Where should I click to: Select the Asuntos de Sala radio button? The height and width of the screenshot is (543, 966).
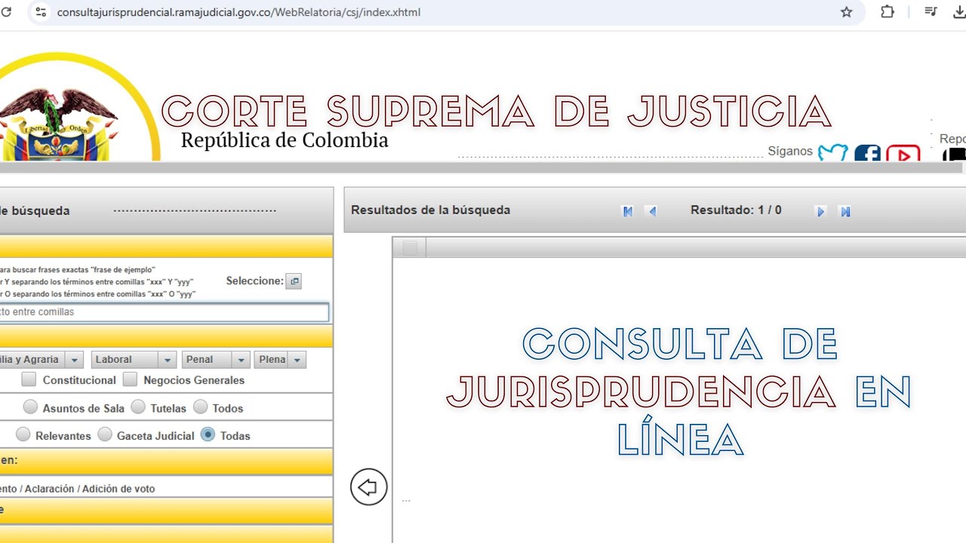[30, 407]
